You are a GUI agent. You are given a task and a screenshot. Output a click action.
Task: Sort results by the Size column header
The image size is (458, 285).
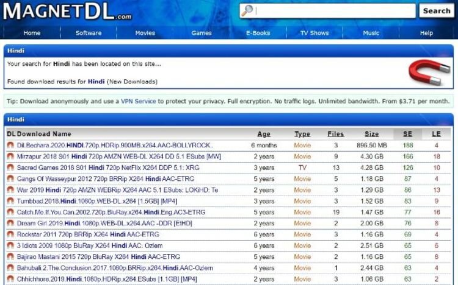(x=371, y=134)
